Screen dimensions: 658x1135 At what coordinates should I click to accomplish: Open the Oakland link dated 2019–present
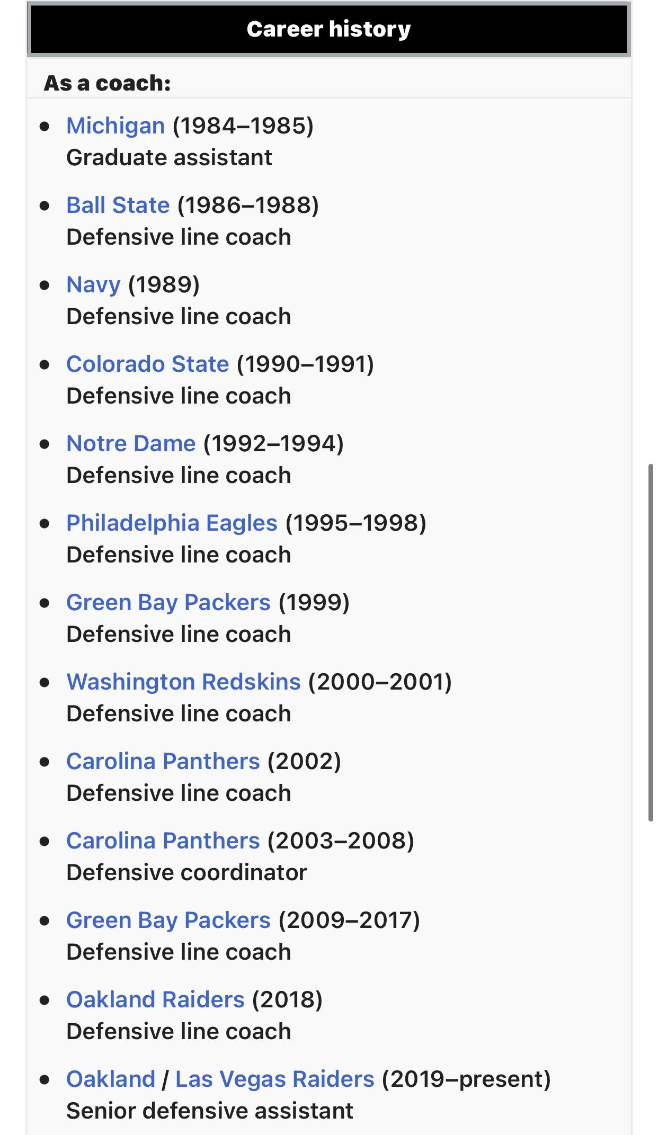(x=111, y=1079)
